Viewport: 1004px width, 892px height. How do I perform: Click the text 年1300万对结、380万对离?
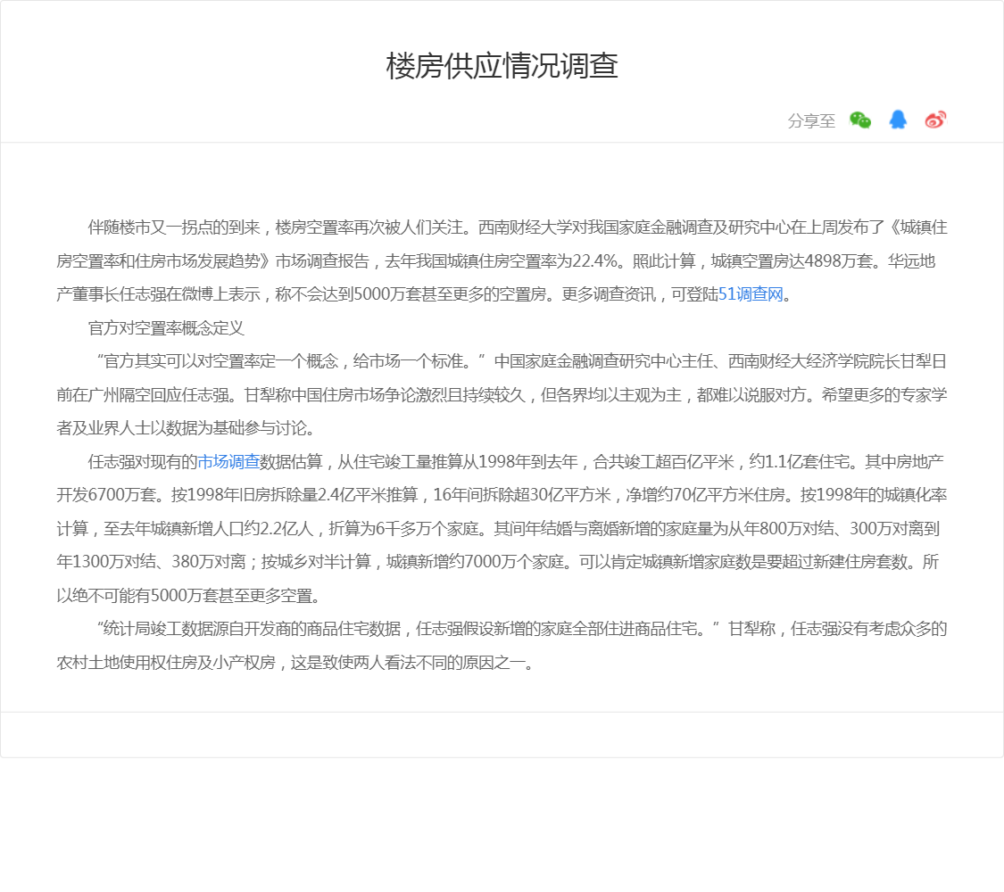151,562
